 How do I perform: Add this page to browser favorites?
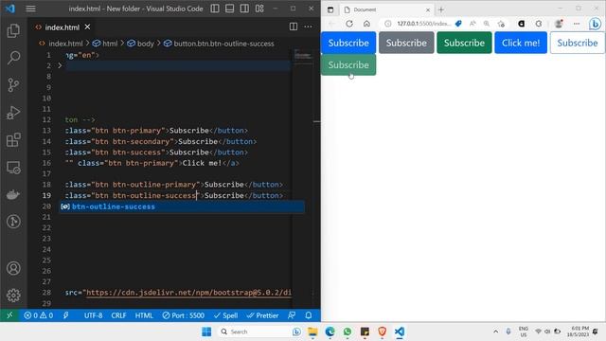pyautogui.click(x=501, y=24)
